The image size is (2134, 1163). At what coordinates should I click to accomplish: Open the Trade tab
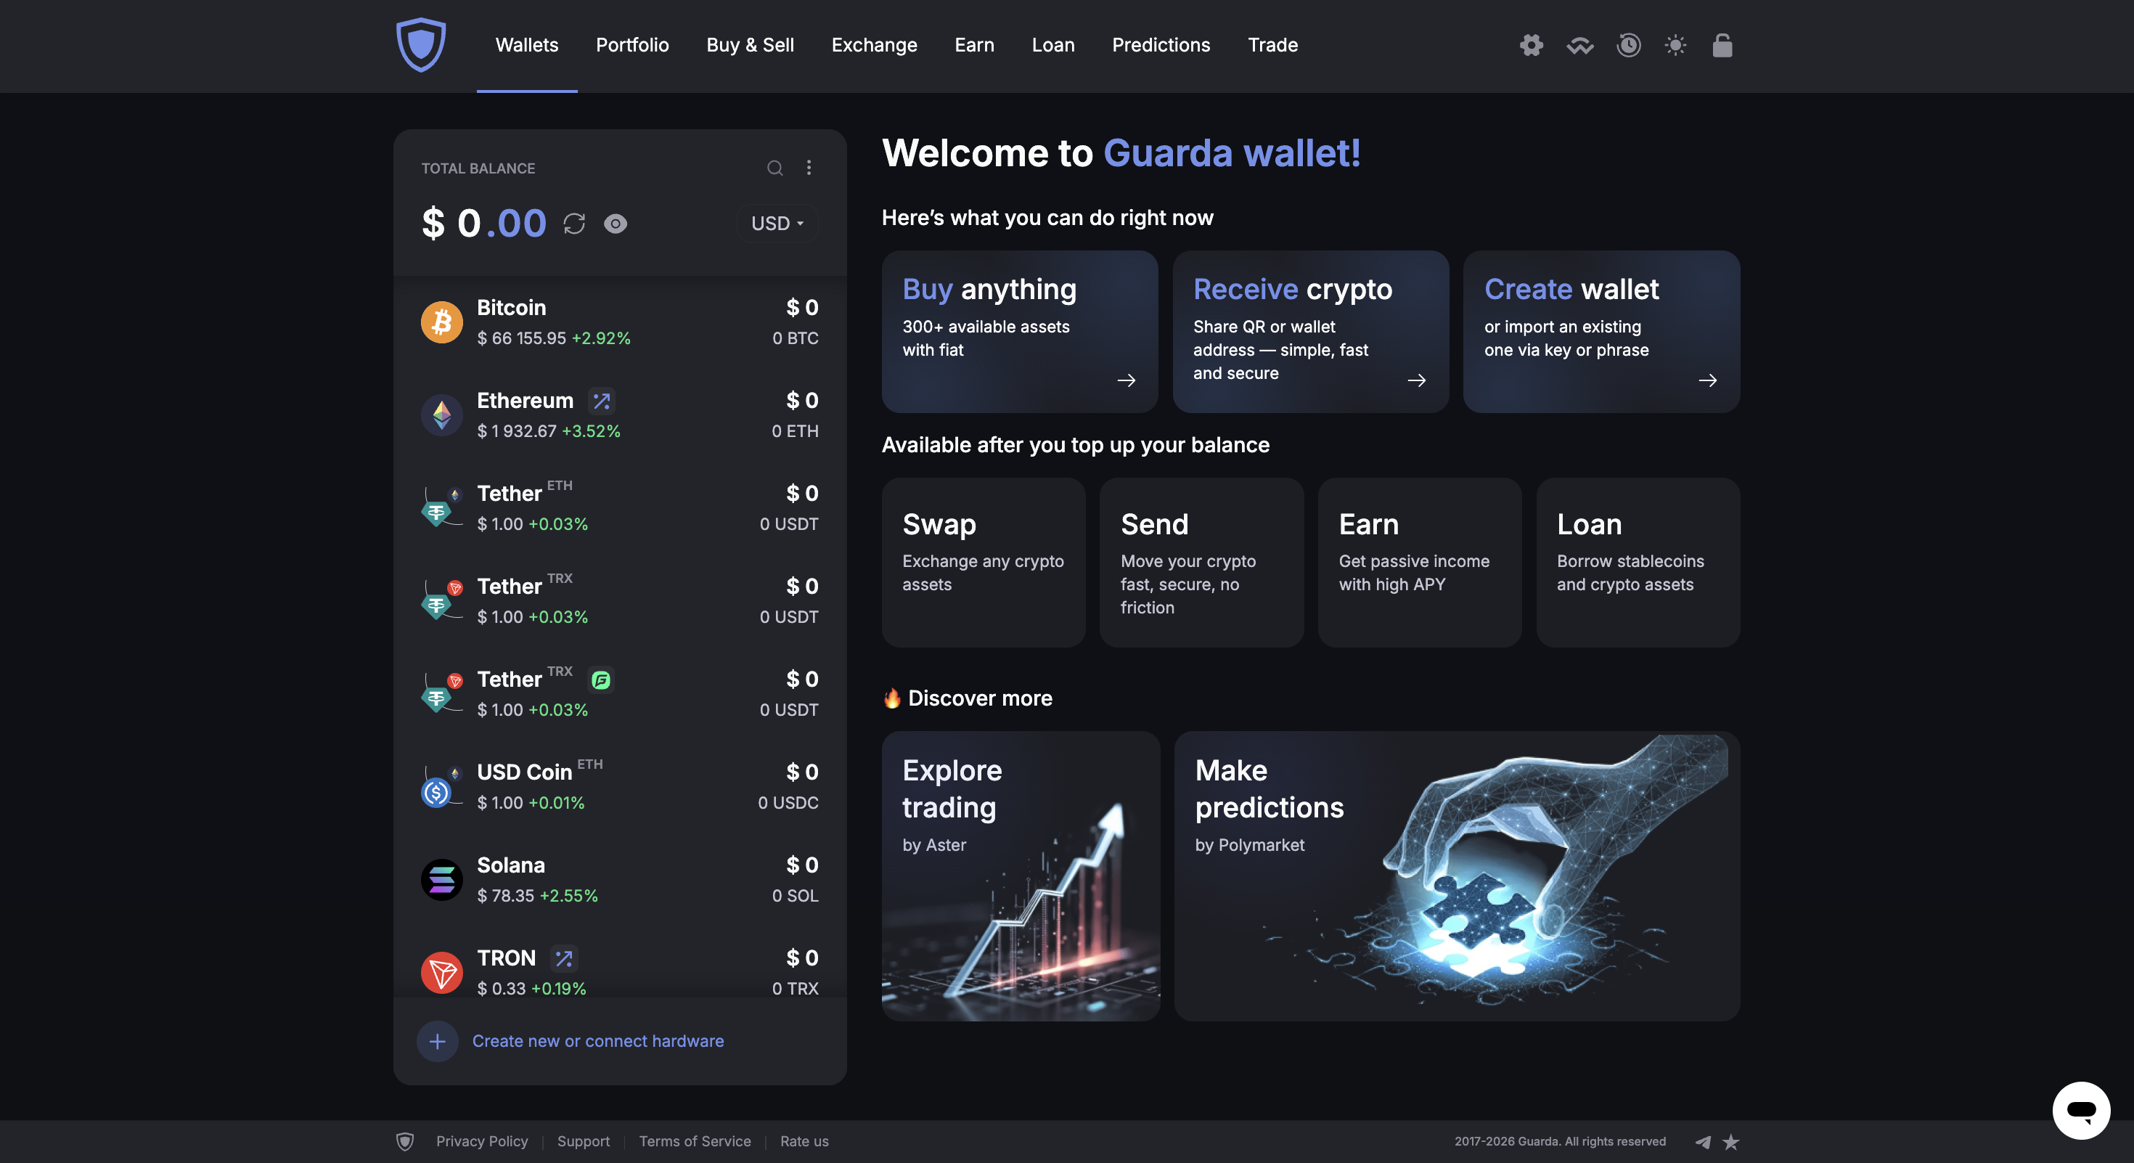tap(1272, 45)
